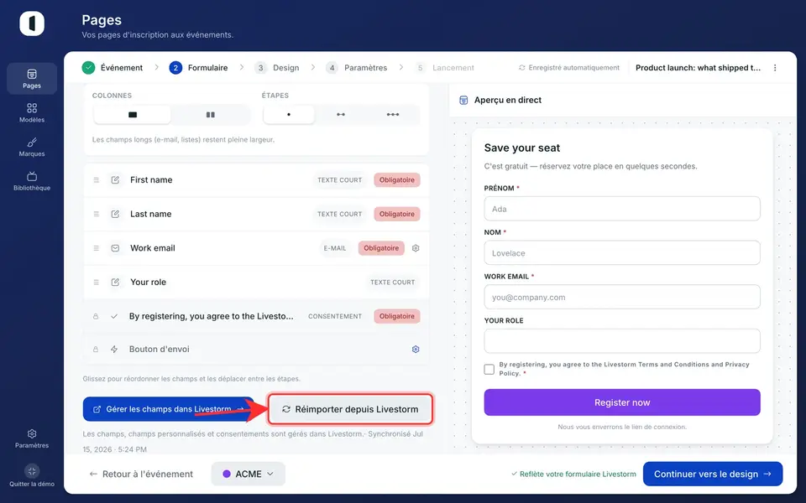Grab the drag handle of Your role row
Screen dimensions: 806x503
pyautogui.click(x=96, y=283)
